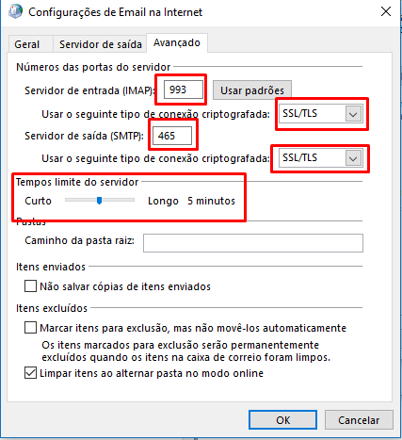This screenshot has width=402, height=440.
Task: Click the Cancelar button
Action: point(359,420)
